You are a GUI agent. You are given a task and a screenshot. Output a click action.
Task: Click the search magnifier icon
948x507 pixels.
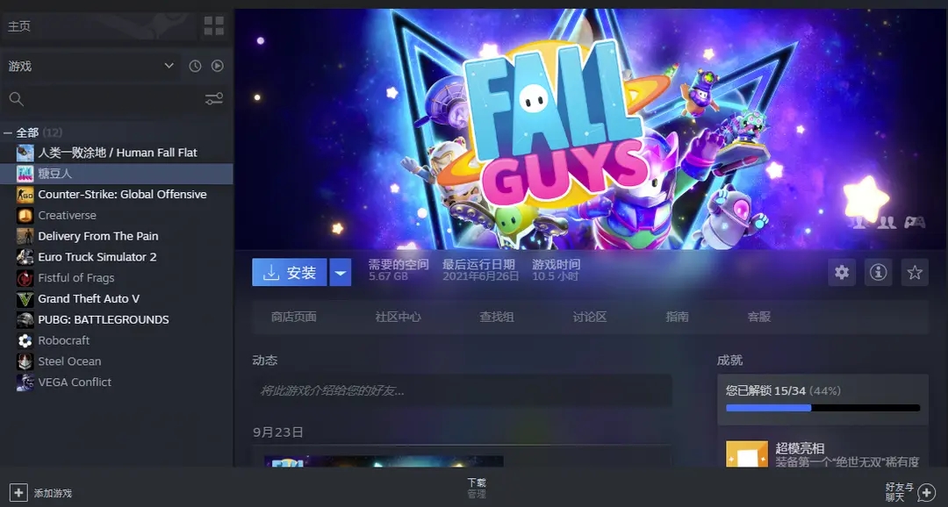tap(17, 98)
